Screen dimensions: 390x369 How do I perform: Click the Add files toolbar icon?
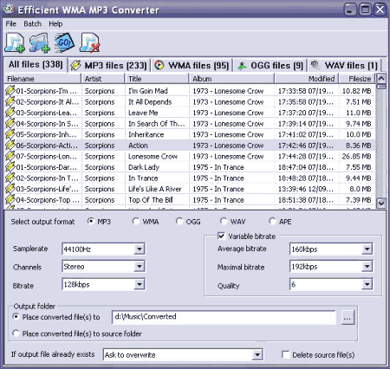point(15,42)
